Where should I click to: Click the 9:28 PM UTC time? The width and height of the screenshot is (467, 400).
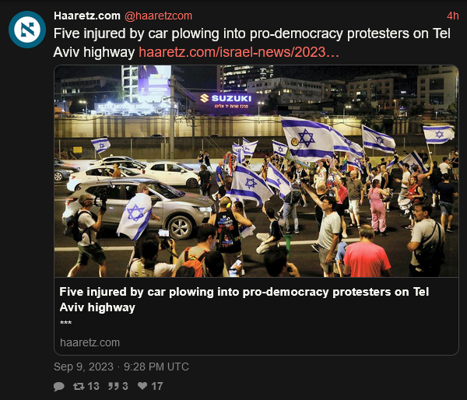tap(156, 367)
